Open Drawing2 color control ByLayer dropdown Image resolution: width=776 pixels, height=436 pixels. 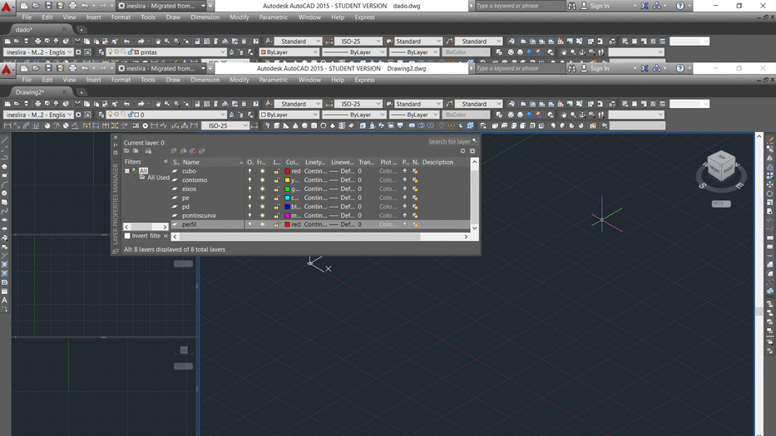click(x=289, y=115)
